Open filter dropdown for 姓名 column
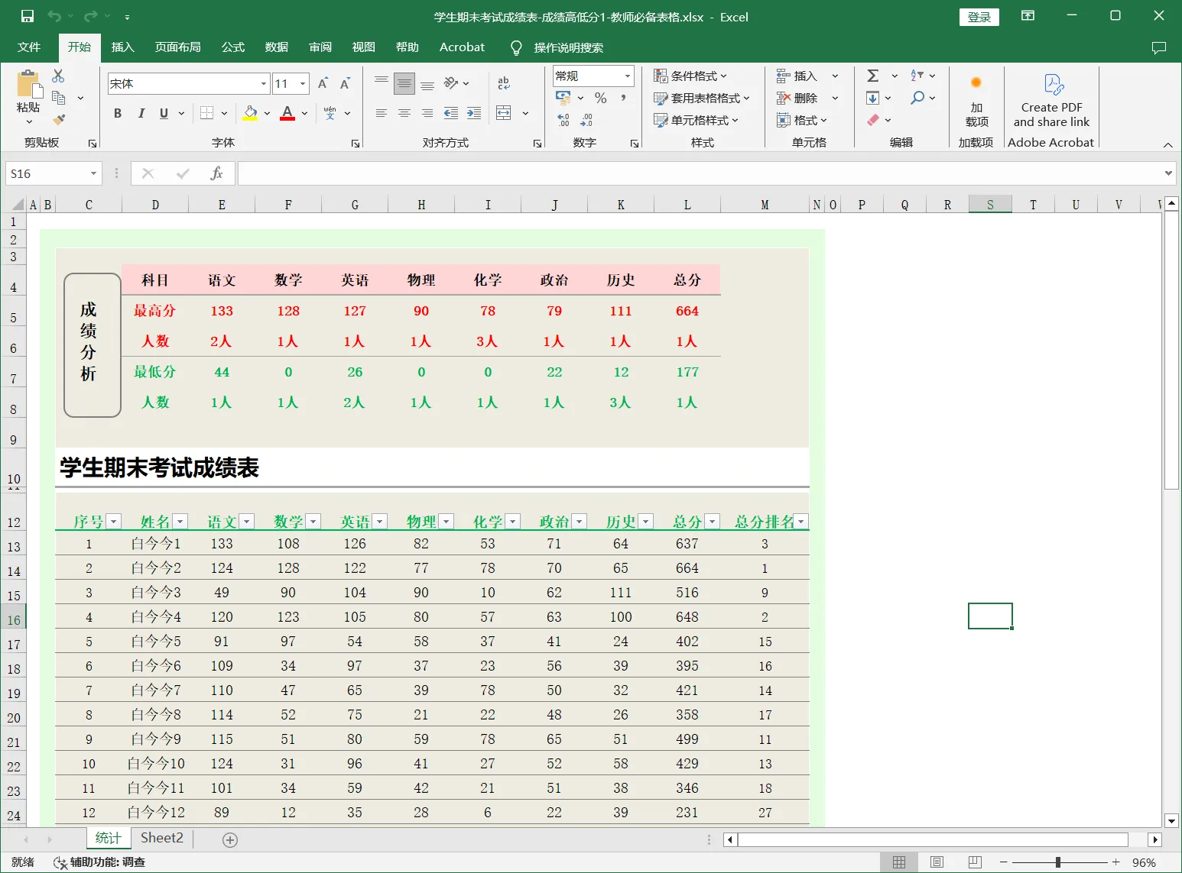The height and width of the screenshot is (873, 1182). (180, 522)
